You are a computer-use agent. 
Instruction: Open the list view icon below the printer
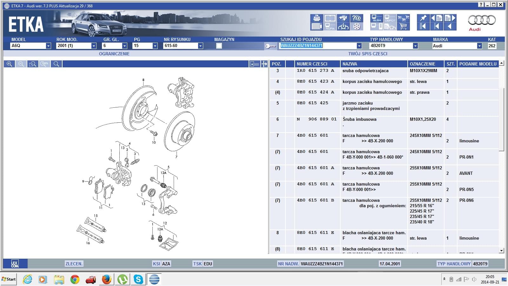tap(317, 26)
